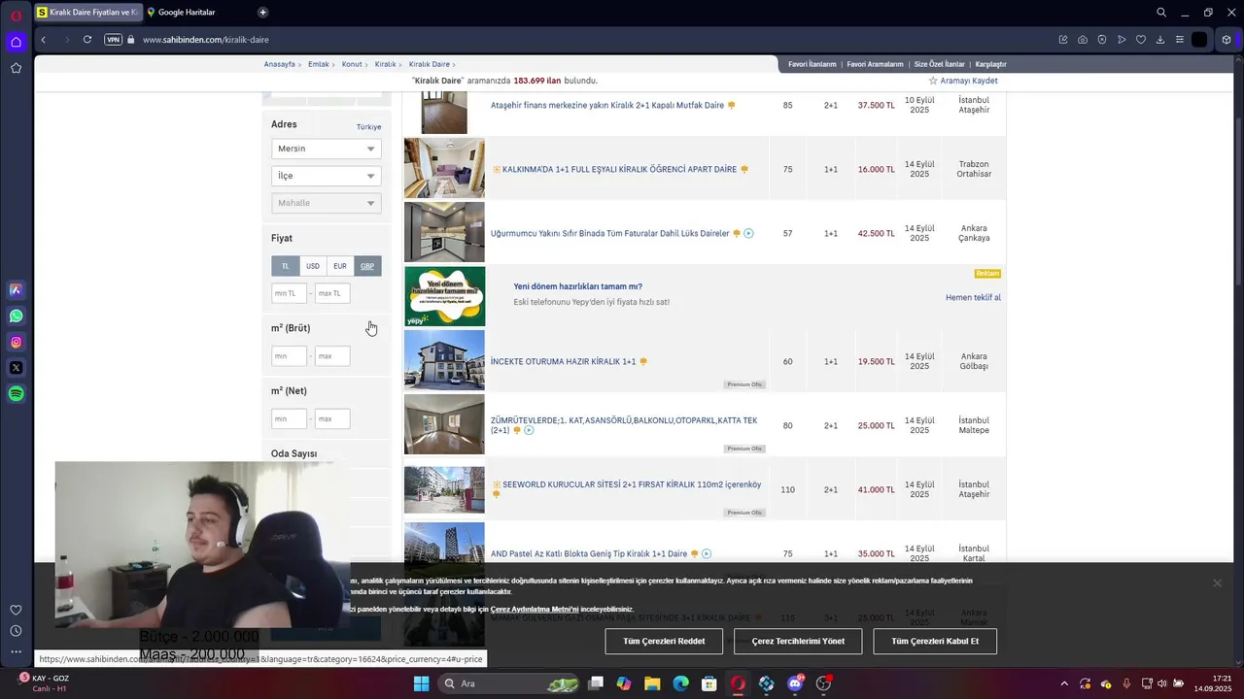This screenshot has width=1244, height=699.
Task: Click Hemen teklif al ad link
Action: tap(973, 297)
